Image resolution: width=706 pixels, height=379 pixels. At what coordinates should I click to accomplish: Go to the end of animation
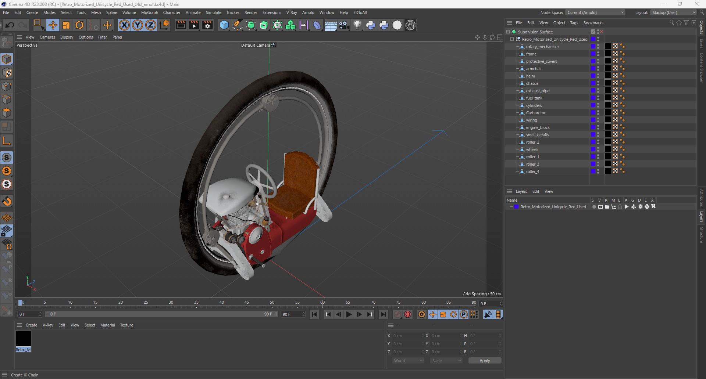click(383, 314)
